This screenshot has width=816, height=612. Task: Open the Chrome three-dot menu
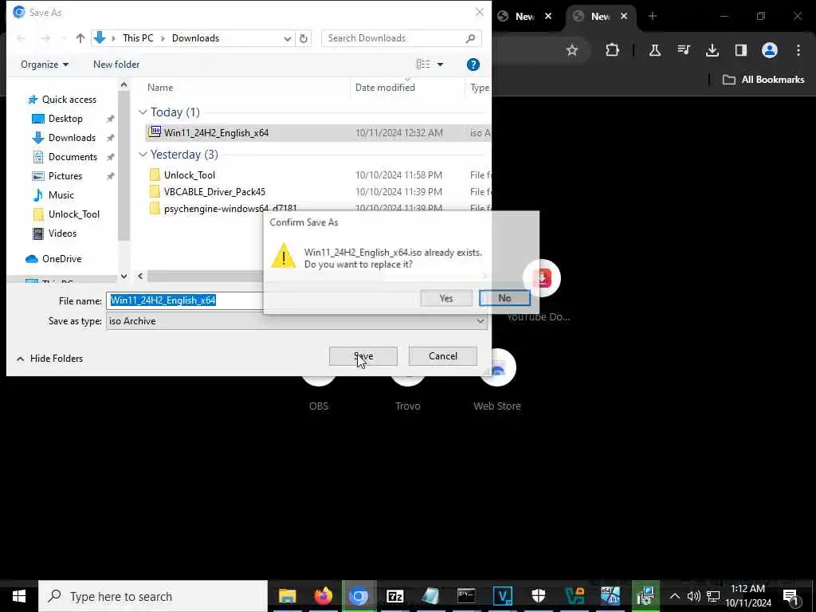[x=798, y=50]
